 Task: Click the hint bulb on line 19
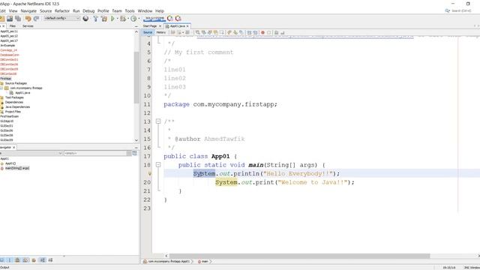click(149, 173)
